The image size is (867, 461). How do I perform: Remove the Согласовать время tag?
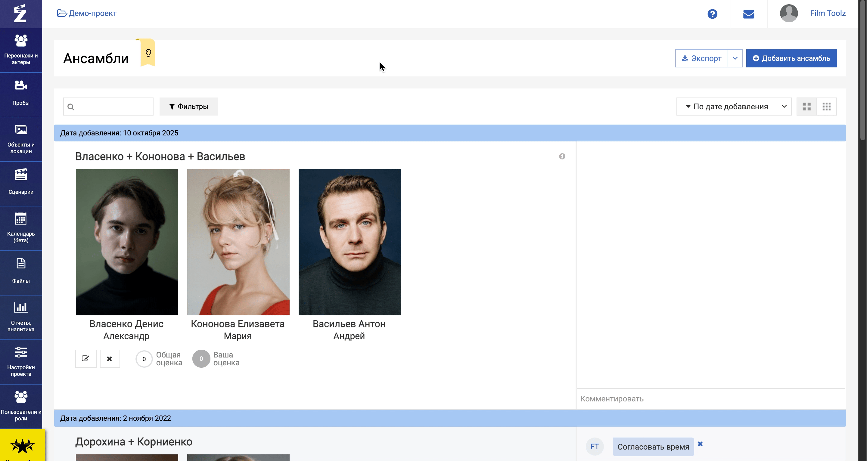tap(700, 444)
